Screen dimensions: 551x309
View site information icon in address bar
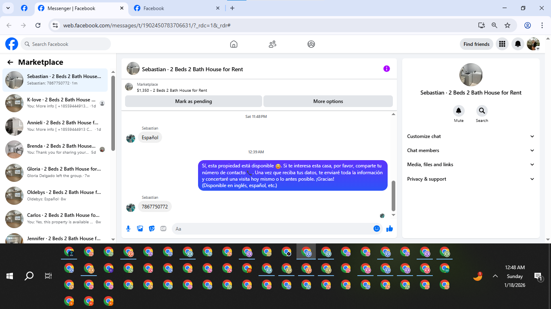tap(56, 25)
